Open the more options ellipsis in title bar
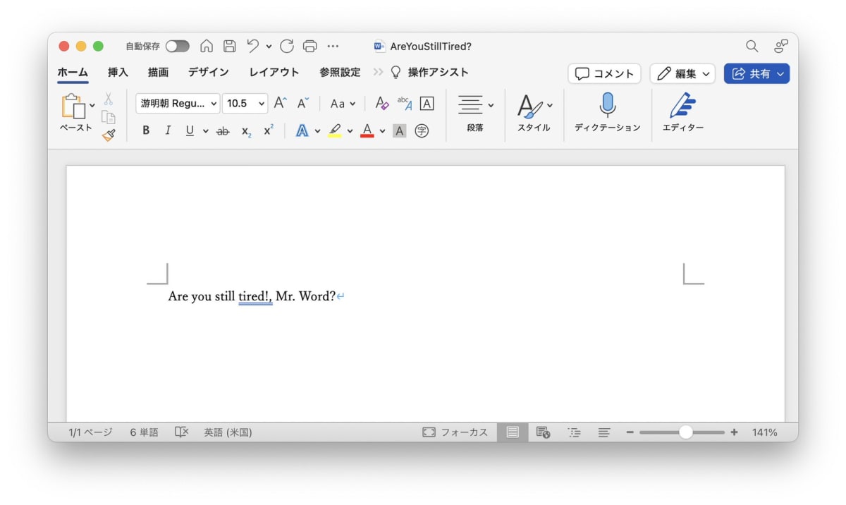Viewport: 846px width, 505px height. (333, 47)
